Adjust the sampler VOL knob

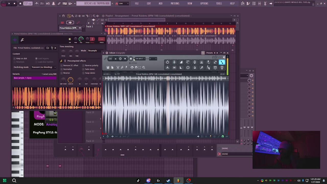(81, 39)
